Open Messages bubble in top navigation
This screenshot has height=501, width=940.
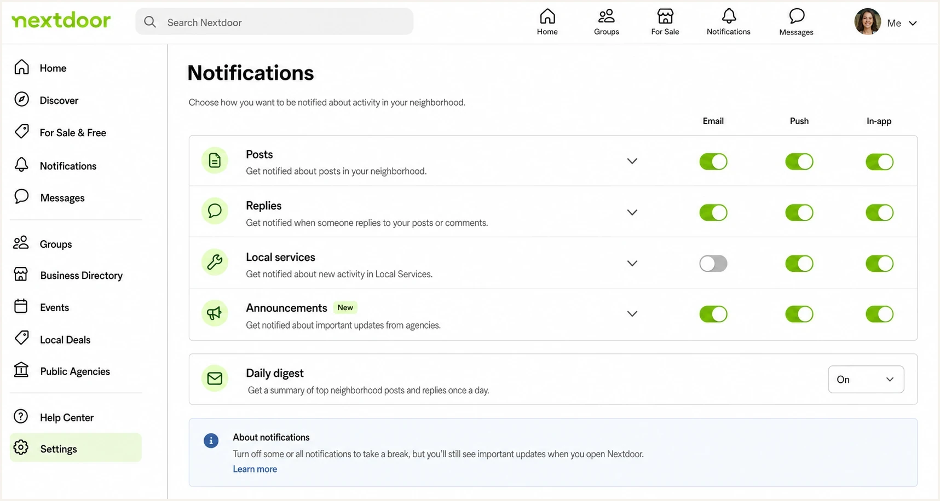pyautogui.click(x=797, y=16)
